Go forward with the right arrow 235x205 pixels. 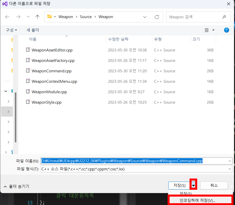tap(18, 17)
